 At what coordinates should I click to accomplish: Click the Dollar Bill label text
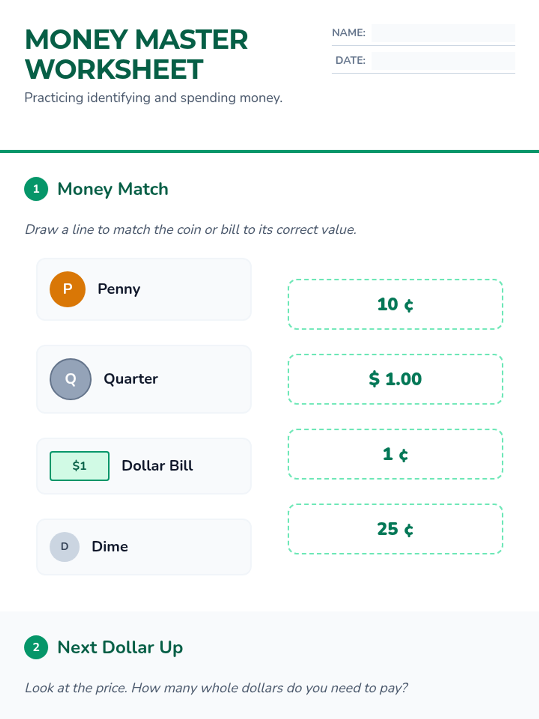[x=157, y=466]
